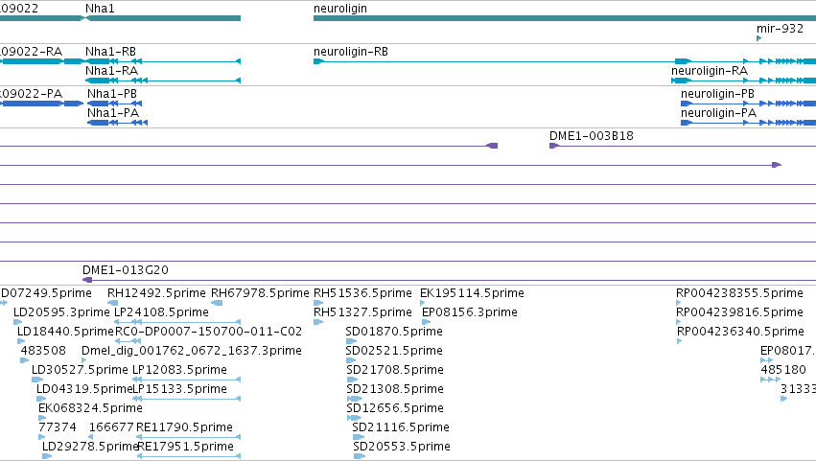Select SD21708.5prime label
816x461 pixels.
pos(395,370)
